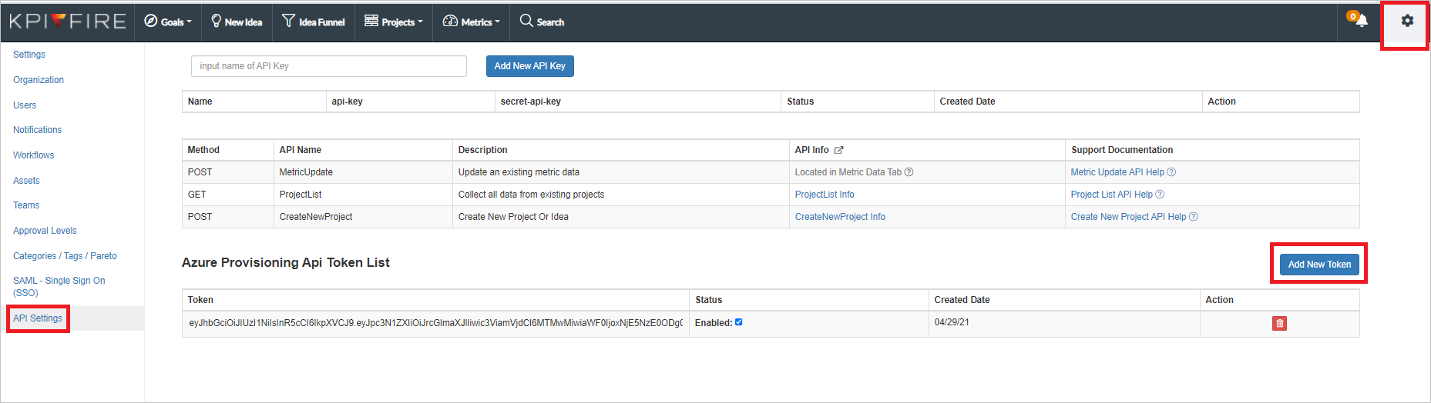Click the New Idea lightbulb icon

pyautogui.click(x=217, y=21)
